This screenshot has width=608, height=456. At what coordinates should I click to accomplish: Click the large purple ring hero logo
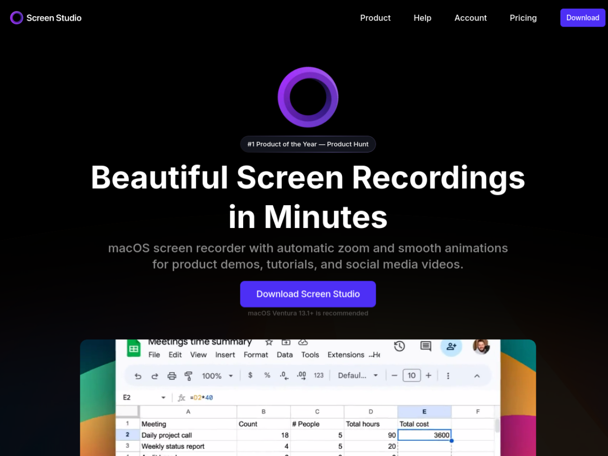308,97
